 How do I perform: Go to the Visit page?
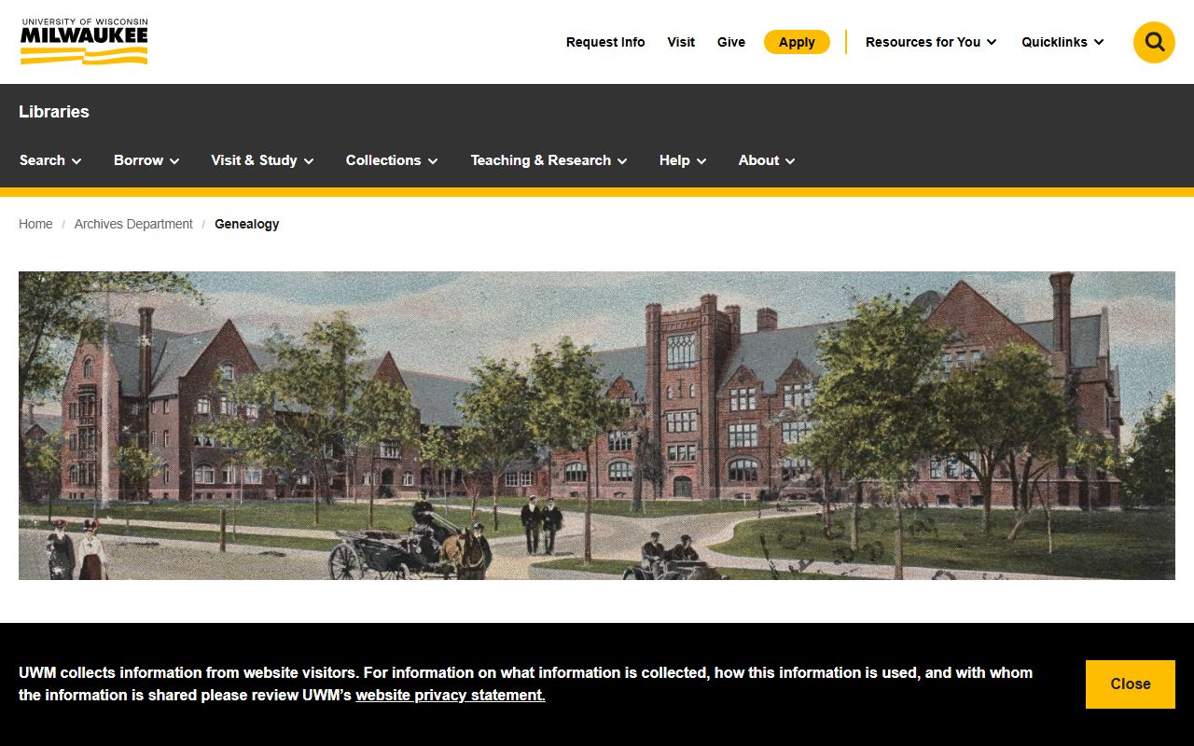click(681, 42)
